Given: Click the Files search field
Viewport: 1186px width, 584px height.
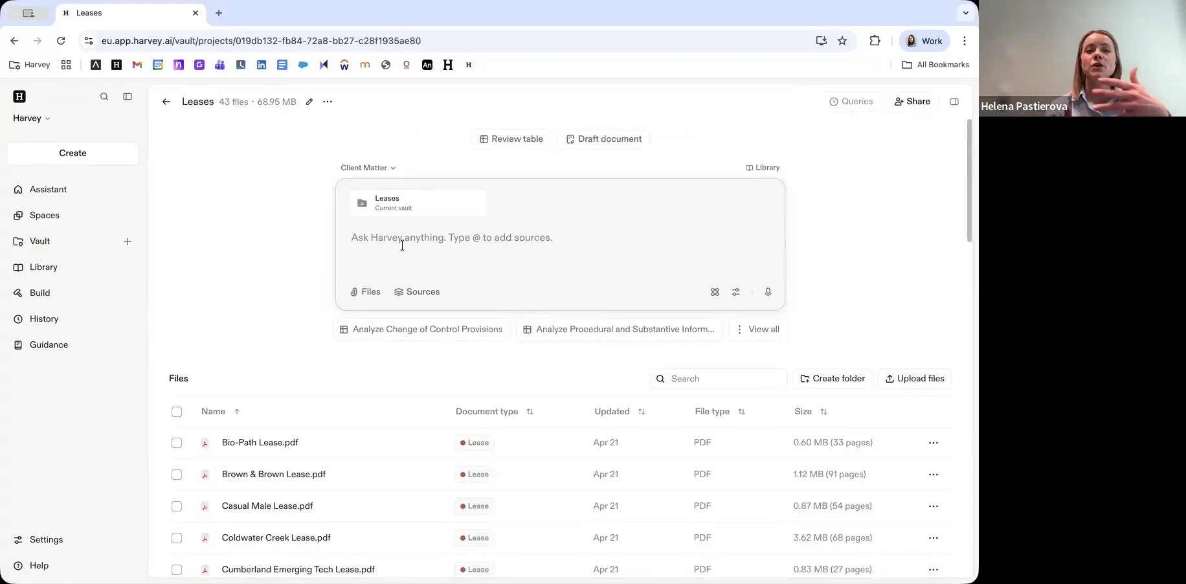Looking at the screenshot, I should pos(719,379).
